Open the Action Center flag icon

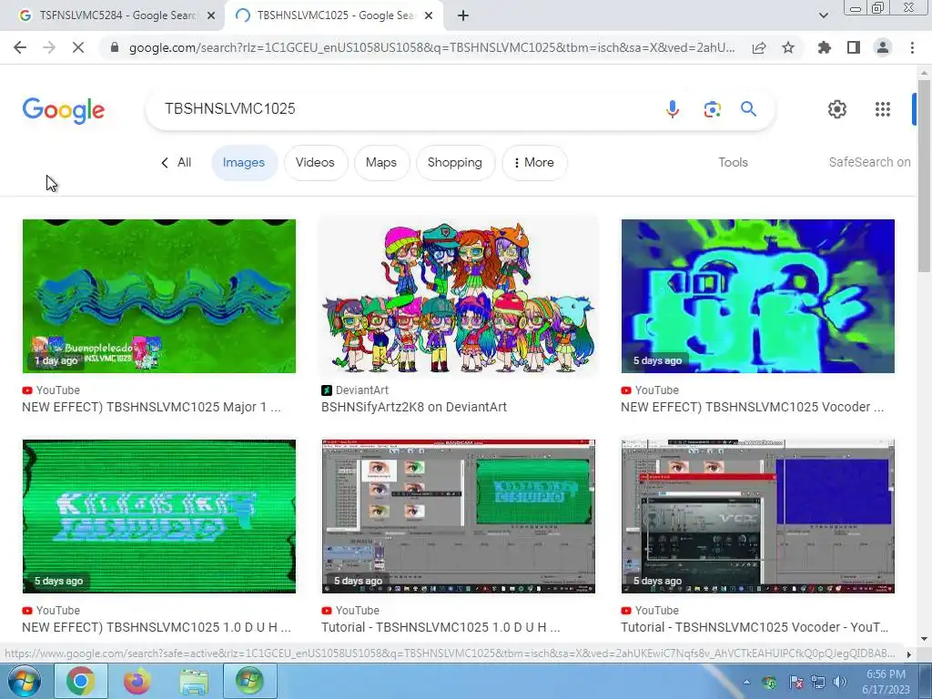point(795,682)
